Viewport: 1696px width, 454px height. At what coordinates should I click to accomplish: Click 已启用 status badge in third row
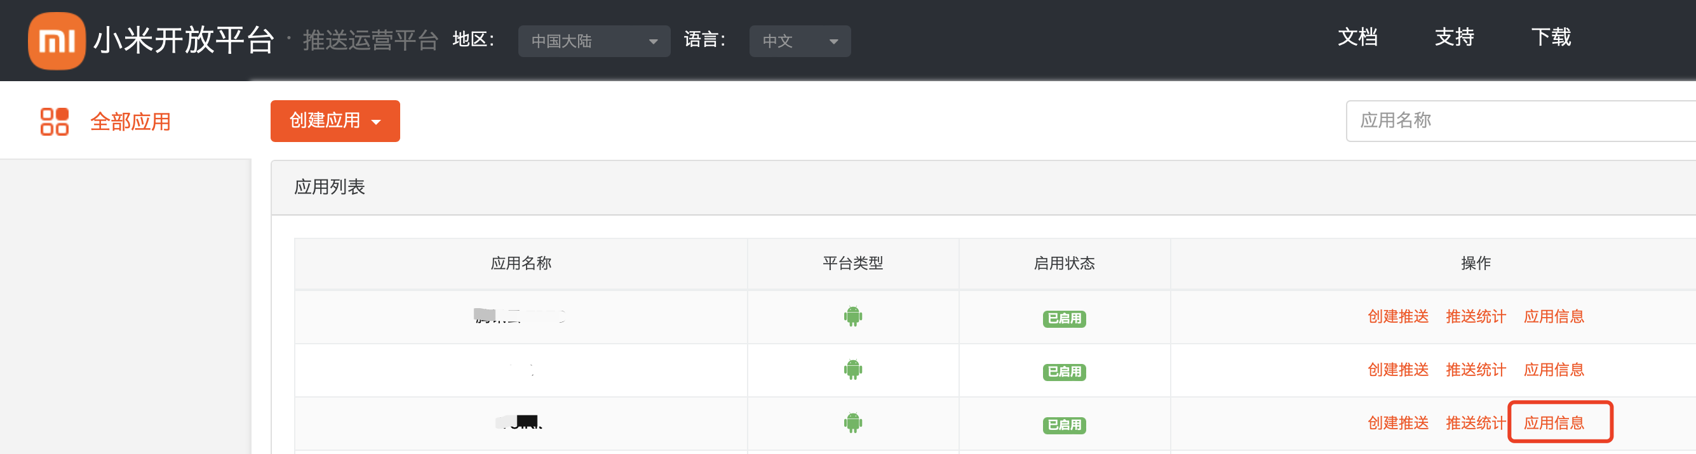pos(1064,425)
